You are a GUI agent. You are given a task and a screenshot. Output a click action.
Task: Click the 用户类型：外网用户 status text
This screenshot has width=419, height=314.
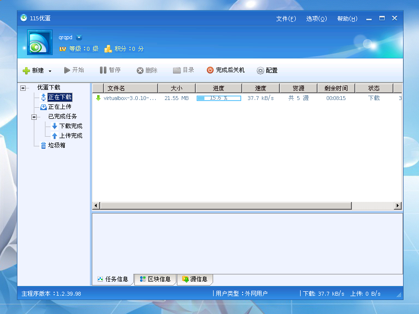coord(242,294)
